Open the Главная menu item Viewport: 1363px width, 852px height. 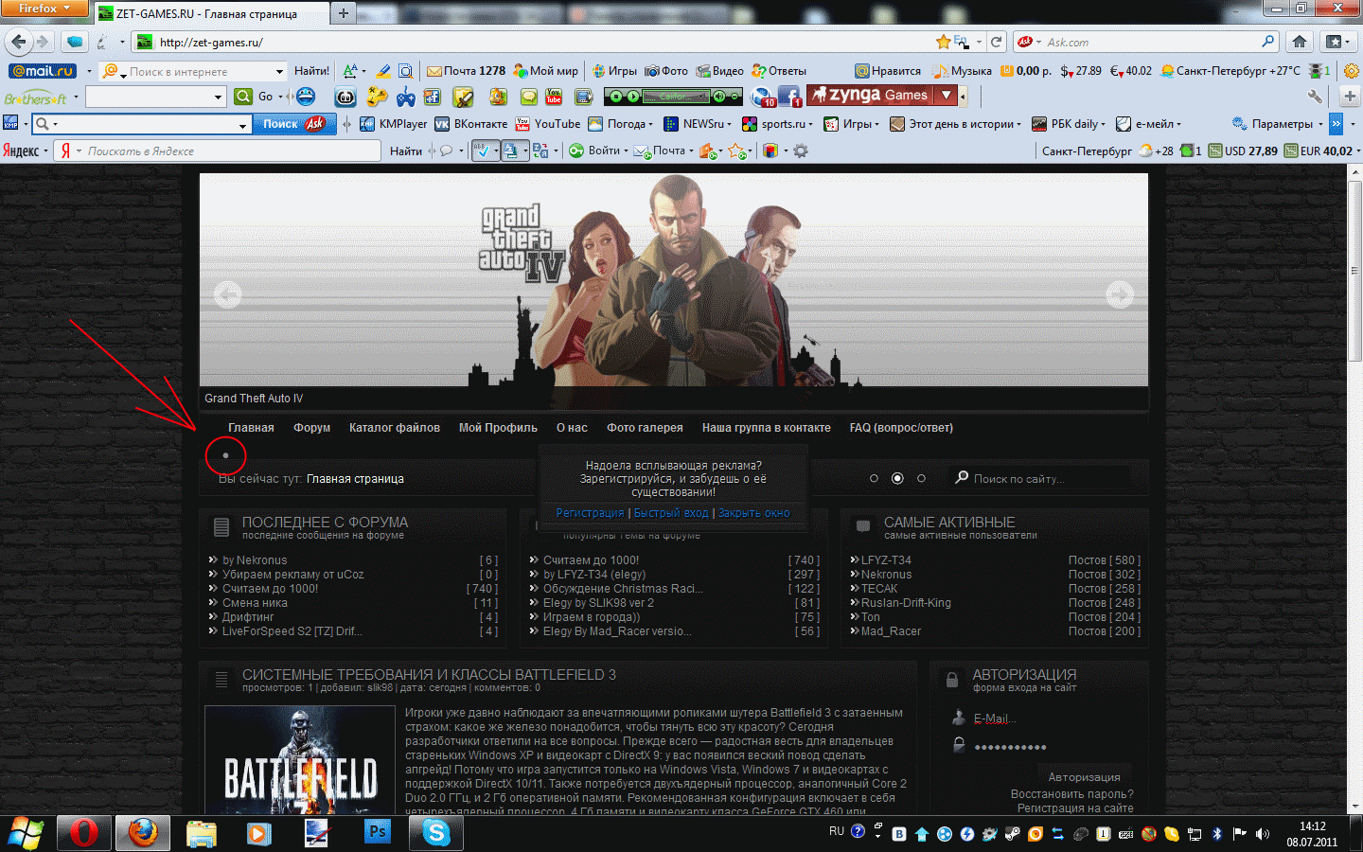pyautogui.click(x=251, y=428)
